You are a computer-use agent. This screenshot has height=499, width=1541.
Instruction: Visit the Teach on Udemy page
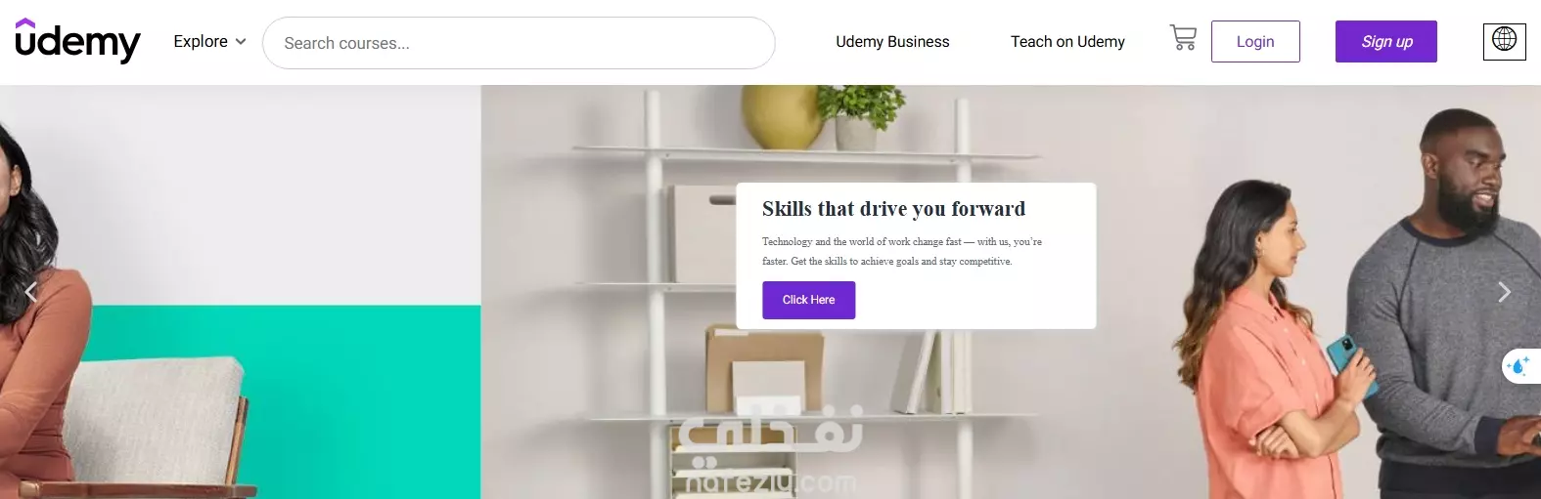[x=1067, y=42]
